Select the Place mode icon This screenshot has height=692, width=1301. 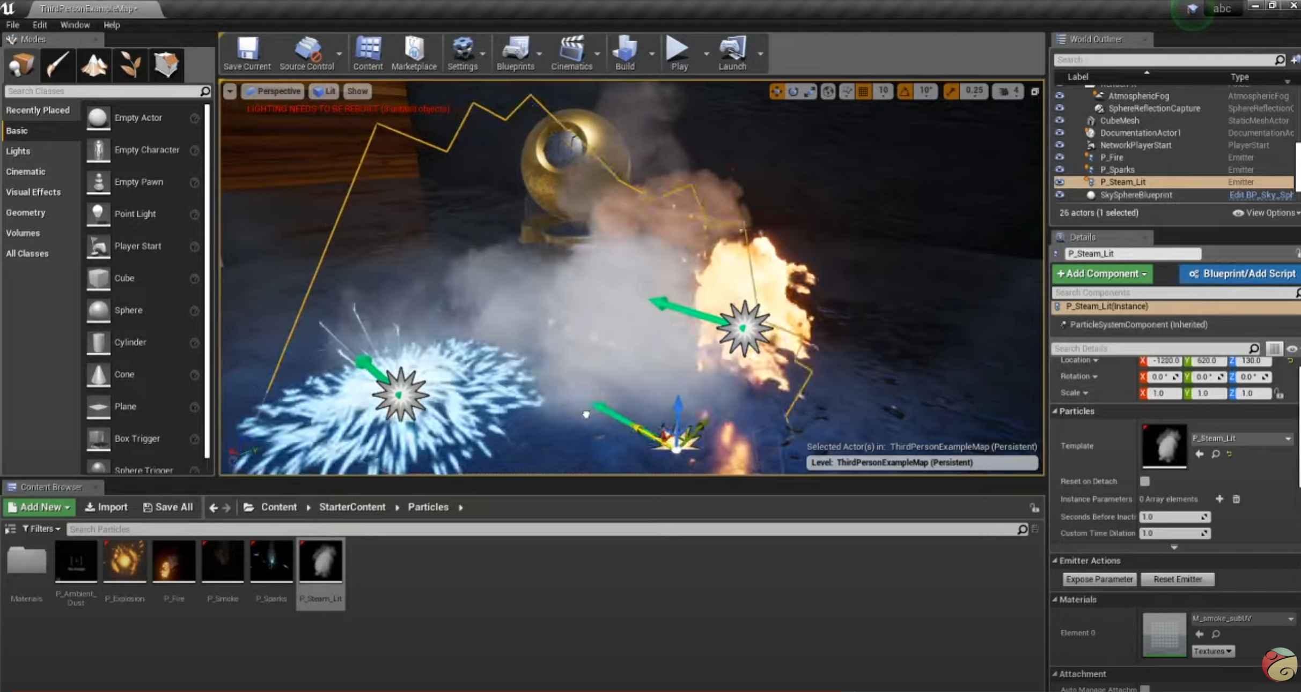[21, 65]
